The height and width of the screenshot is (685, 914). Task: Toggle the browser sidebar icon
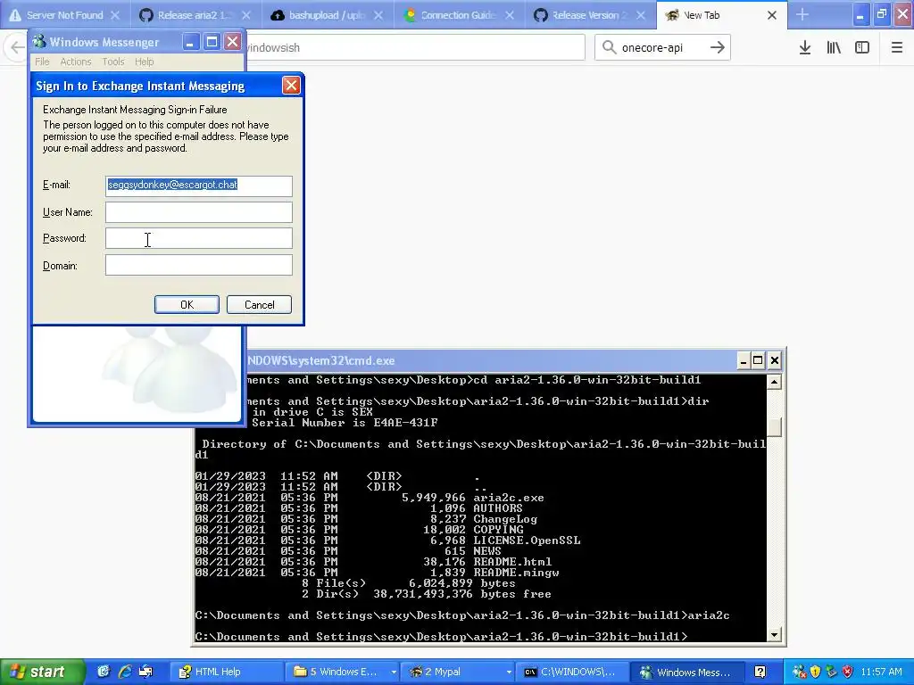pos(862,48)
